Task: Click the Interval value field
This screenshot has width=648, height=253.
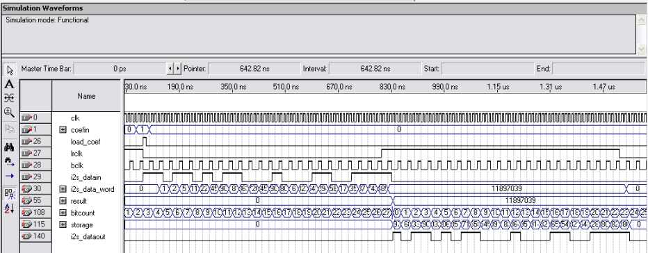Action: tap(375, 68)
